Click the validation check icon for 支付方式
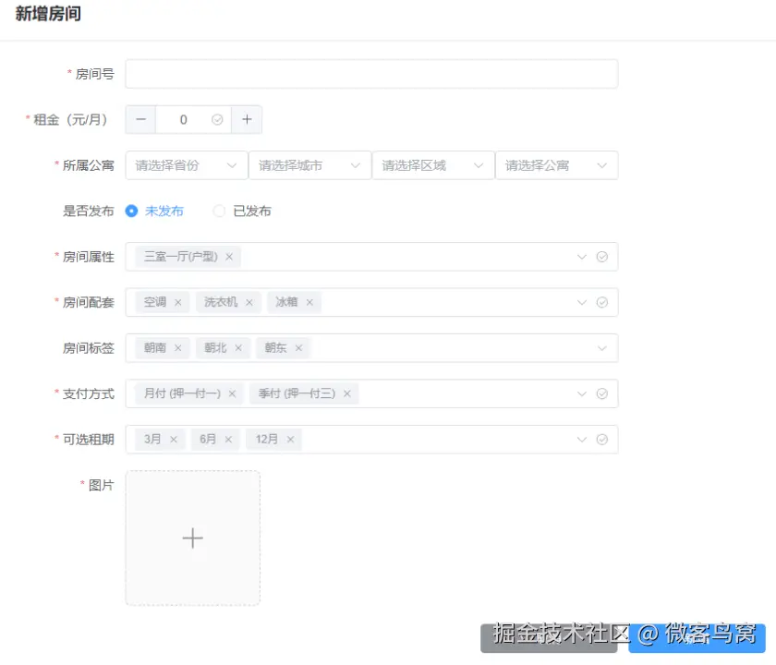 click(x=601, y=393)
